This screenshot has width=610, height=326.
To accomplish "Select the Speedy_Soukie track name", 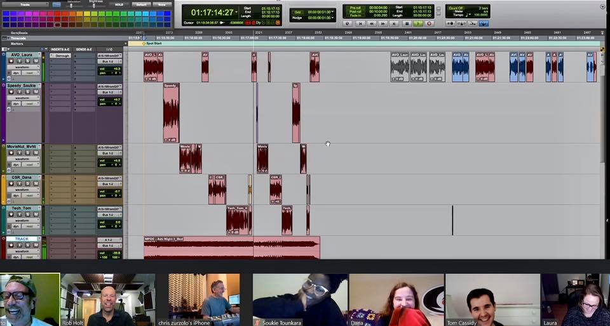I will point(22,86).
